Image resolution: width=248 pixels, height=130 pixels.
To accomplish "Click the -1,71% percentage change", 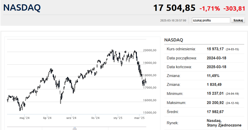I will (x=210, y=8).
